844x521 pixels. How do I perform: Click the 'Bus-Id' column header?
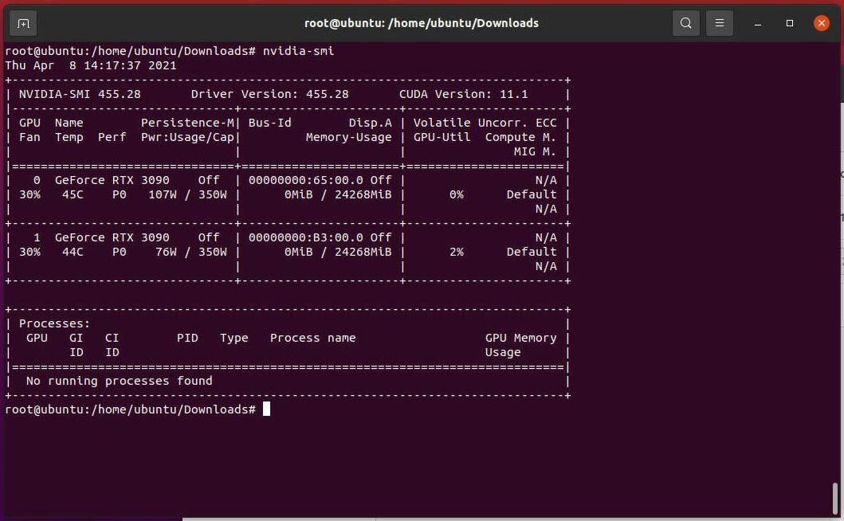tap(269, 123)
